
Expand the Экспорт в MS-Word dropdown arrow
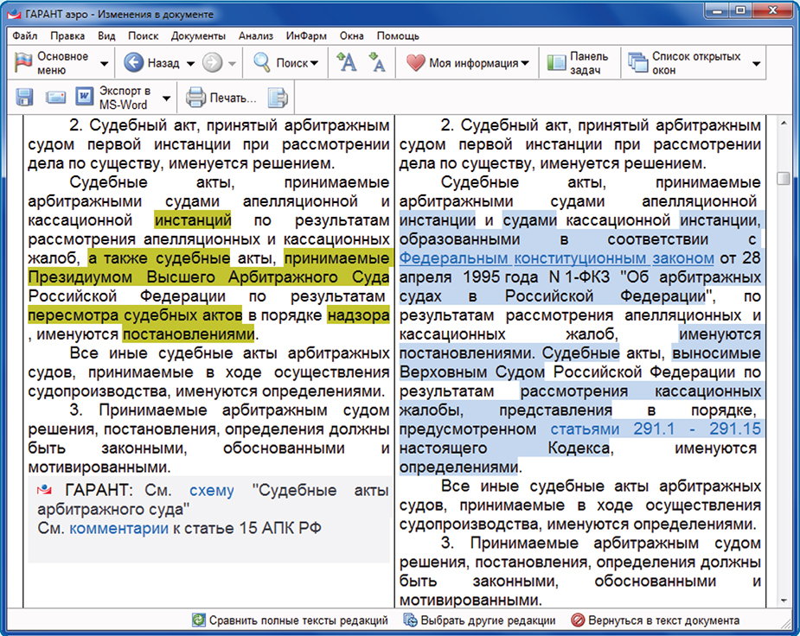(166, 98)
